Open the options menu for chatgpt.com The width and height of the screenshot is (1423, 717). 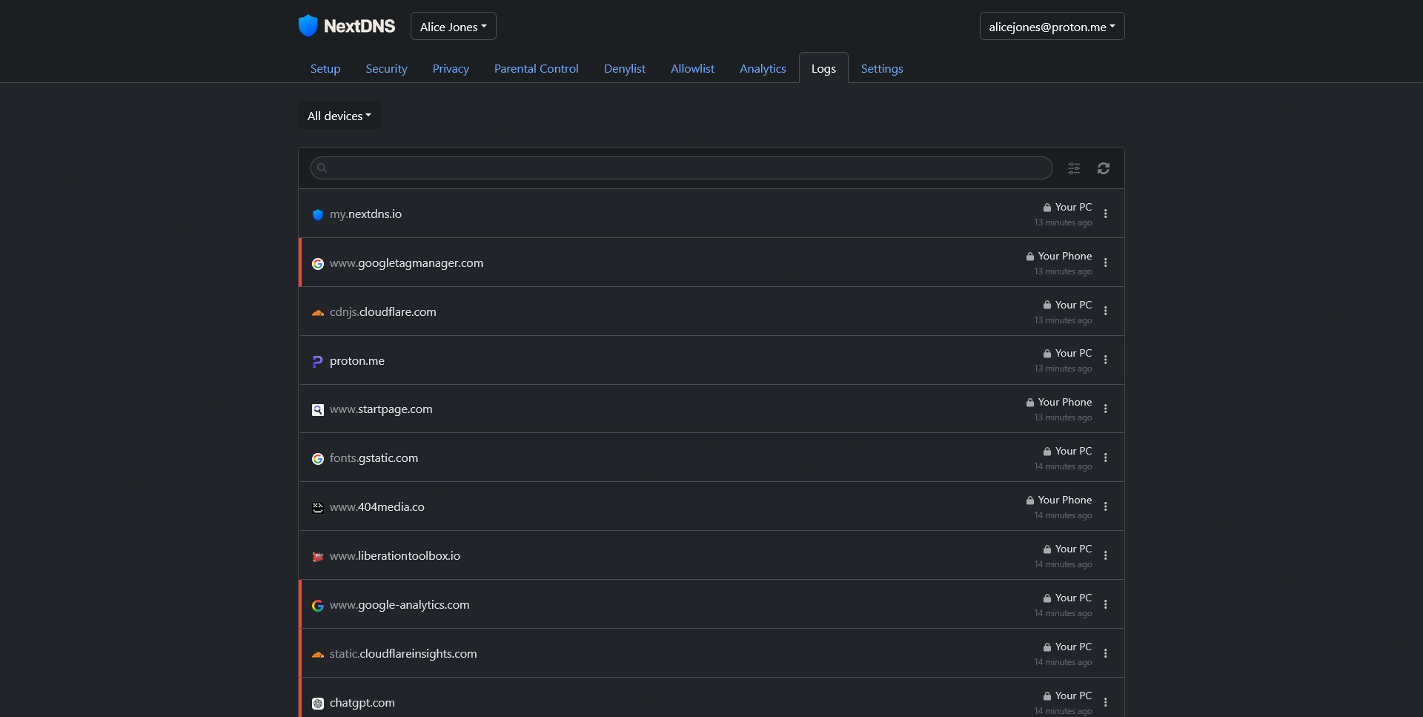[1105, 702]
